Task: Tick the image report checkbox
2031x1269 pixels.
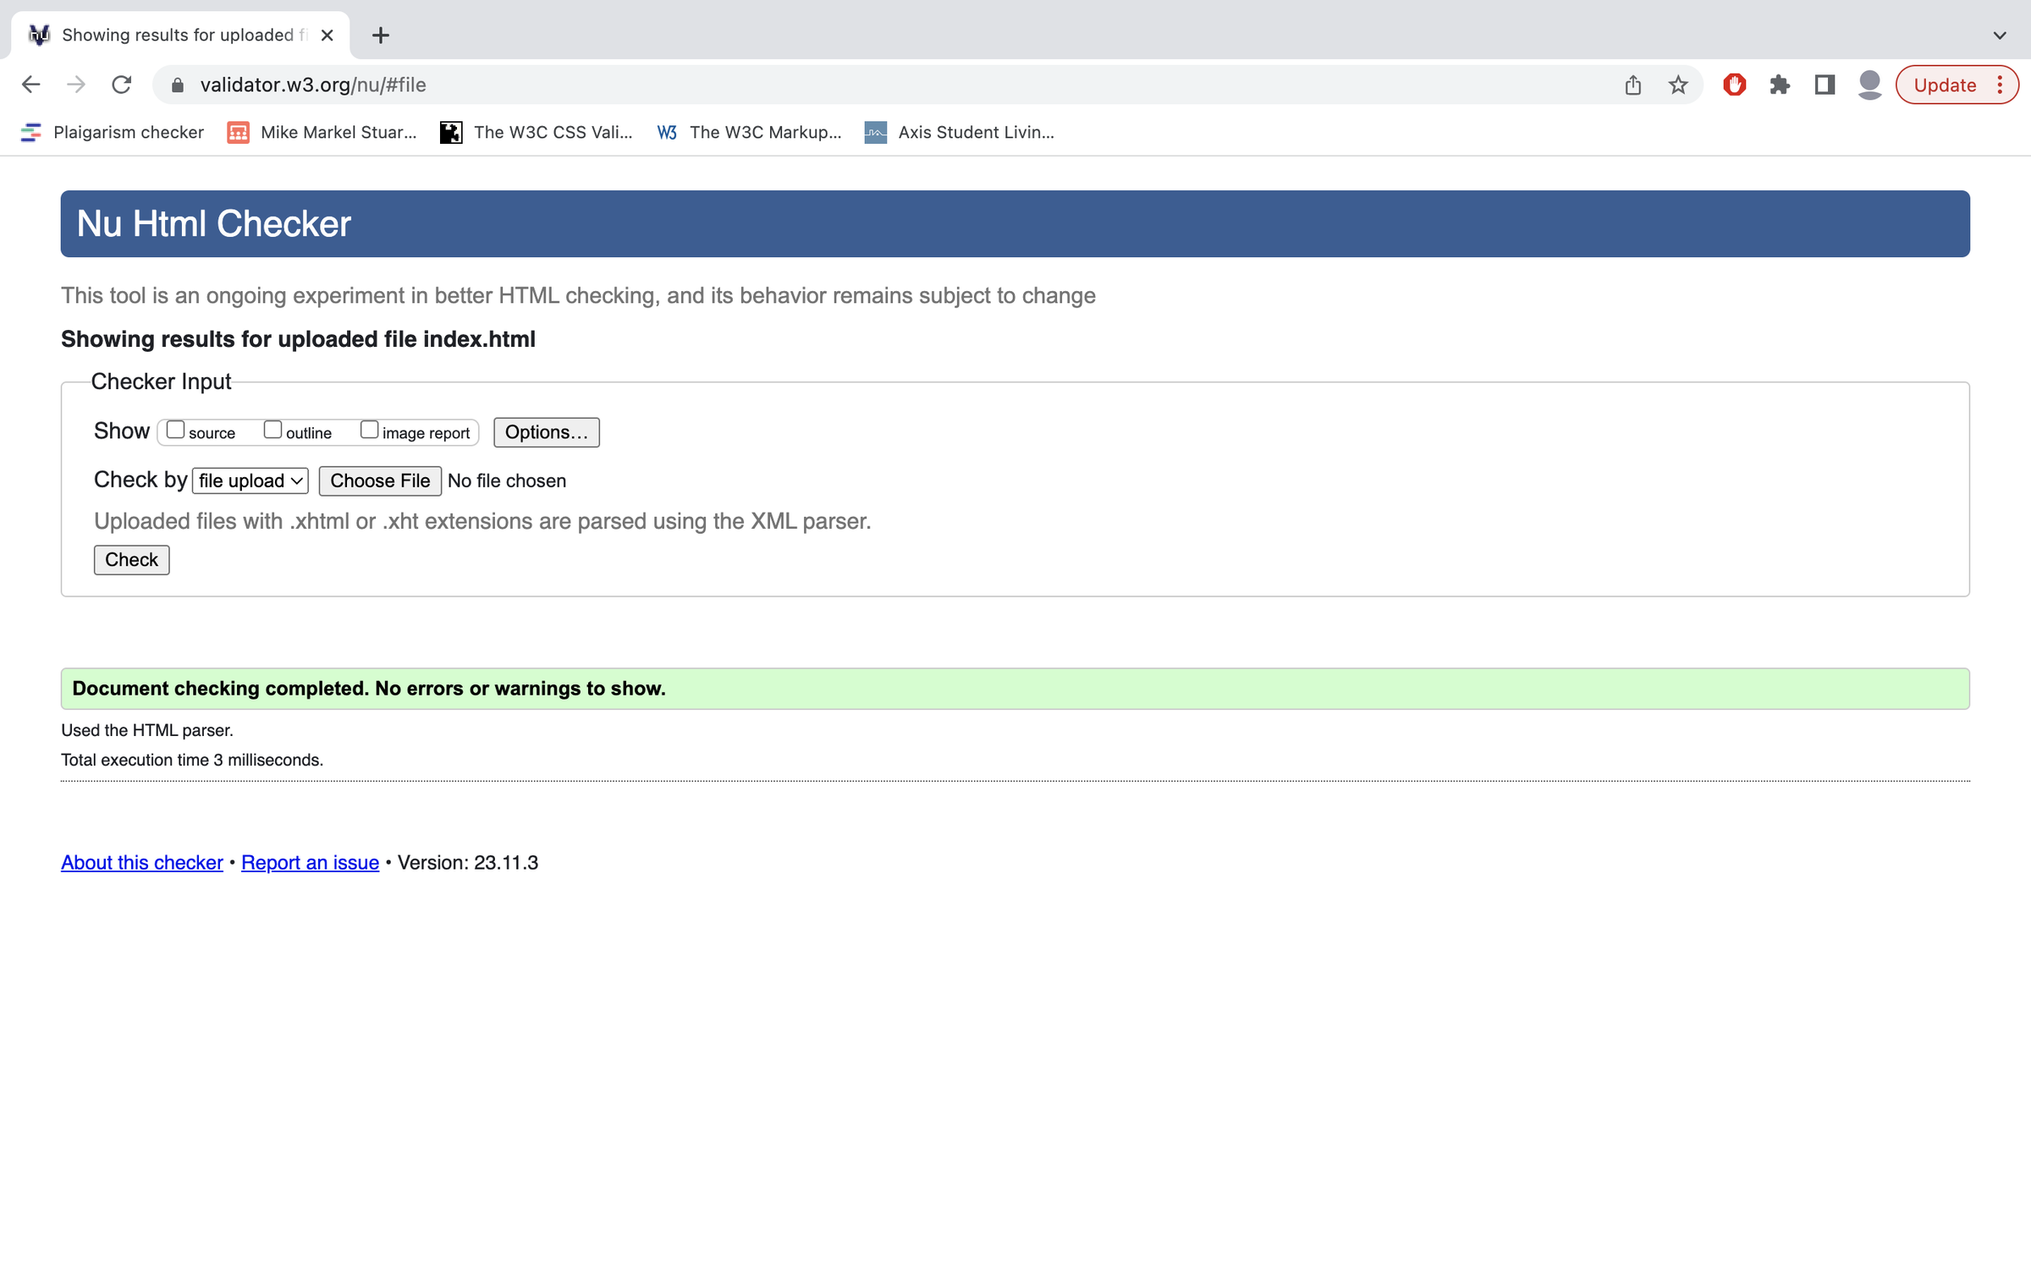Action: click(369, 430)
